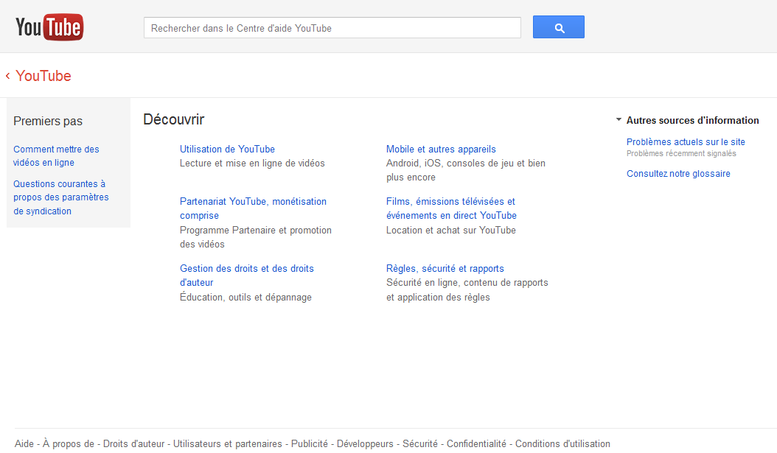777x453 pixels.
Task: Open the Consultez notre glossaire link
Action: pos(678,173)
